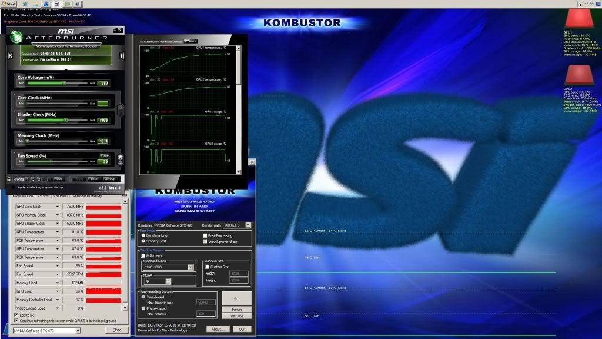Click the Afterburner Kombustor K icon
The image size is (602, 339).
[11, 56]
